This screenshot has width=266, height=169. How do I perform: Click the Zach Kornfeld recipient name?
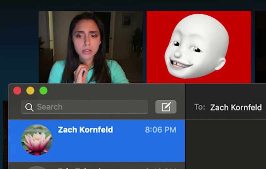pyautogui.click(x=236, y=107)
